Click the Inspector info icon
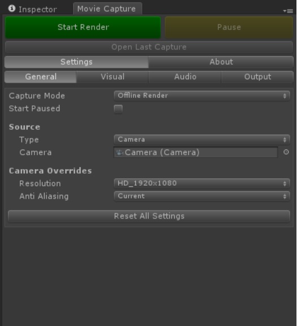Image resolution: width=297 pixels, height=326 pixels. tap(12, 8)
